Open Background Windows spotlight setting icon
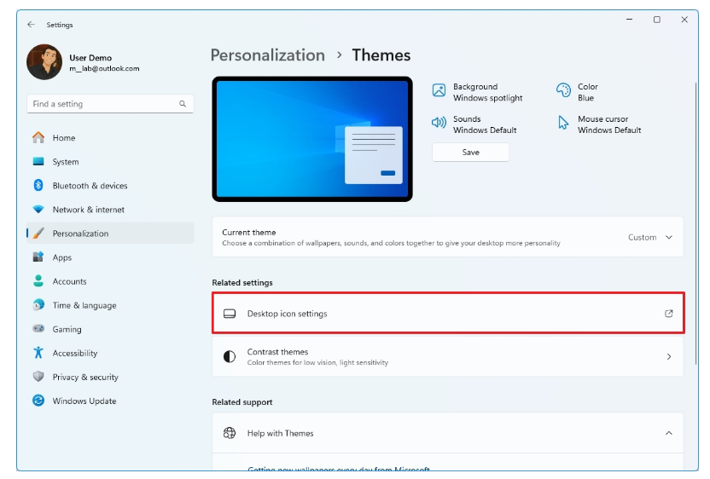The height and width of the screenshot is (479, 710). click(x=439, y=90)
